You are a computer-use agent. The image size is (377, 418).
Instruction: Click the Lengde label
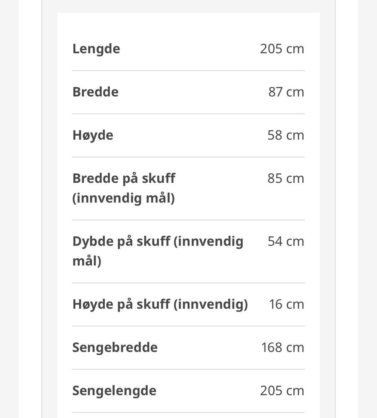pos(96,49)
